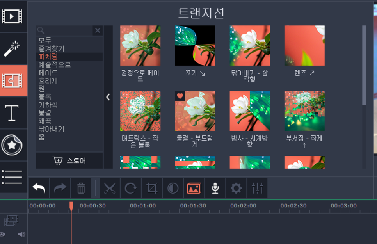Click the red playhead marker on timeline
This screenshot has width=377, height=244.
71,206
